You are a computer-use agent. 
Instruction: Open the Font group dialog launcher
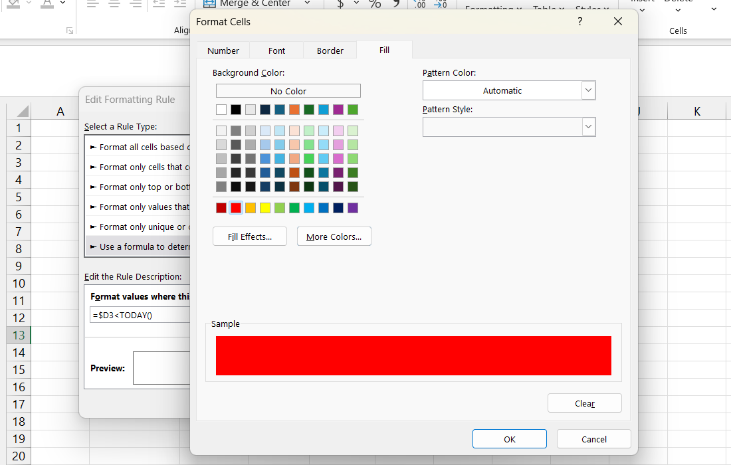pos(70,31)
